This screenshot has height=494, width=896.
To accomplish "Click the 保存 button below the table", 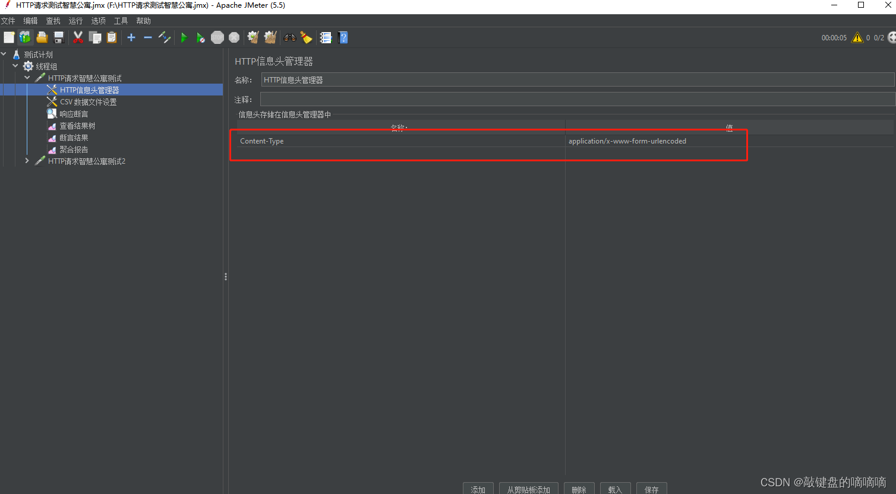I will (x=652, y=489).
